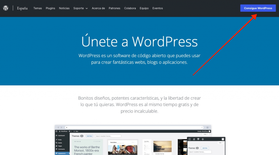Screen dimensions: 279x155
Task: Click the avatar icon in the mobile preview bar
Action: click(223, 139)
